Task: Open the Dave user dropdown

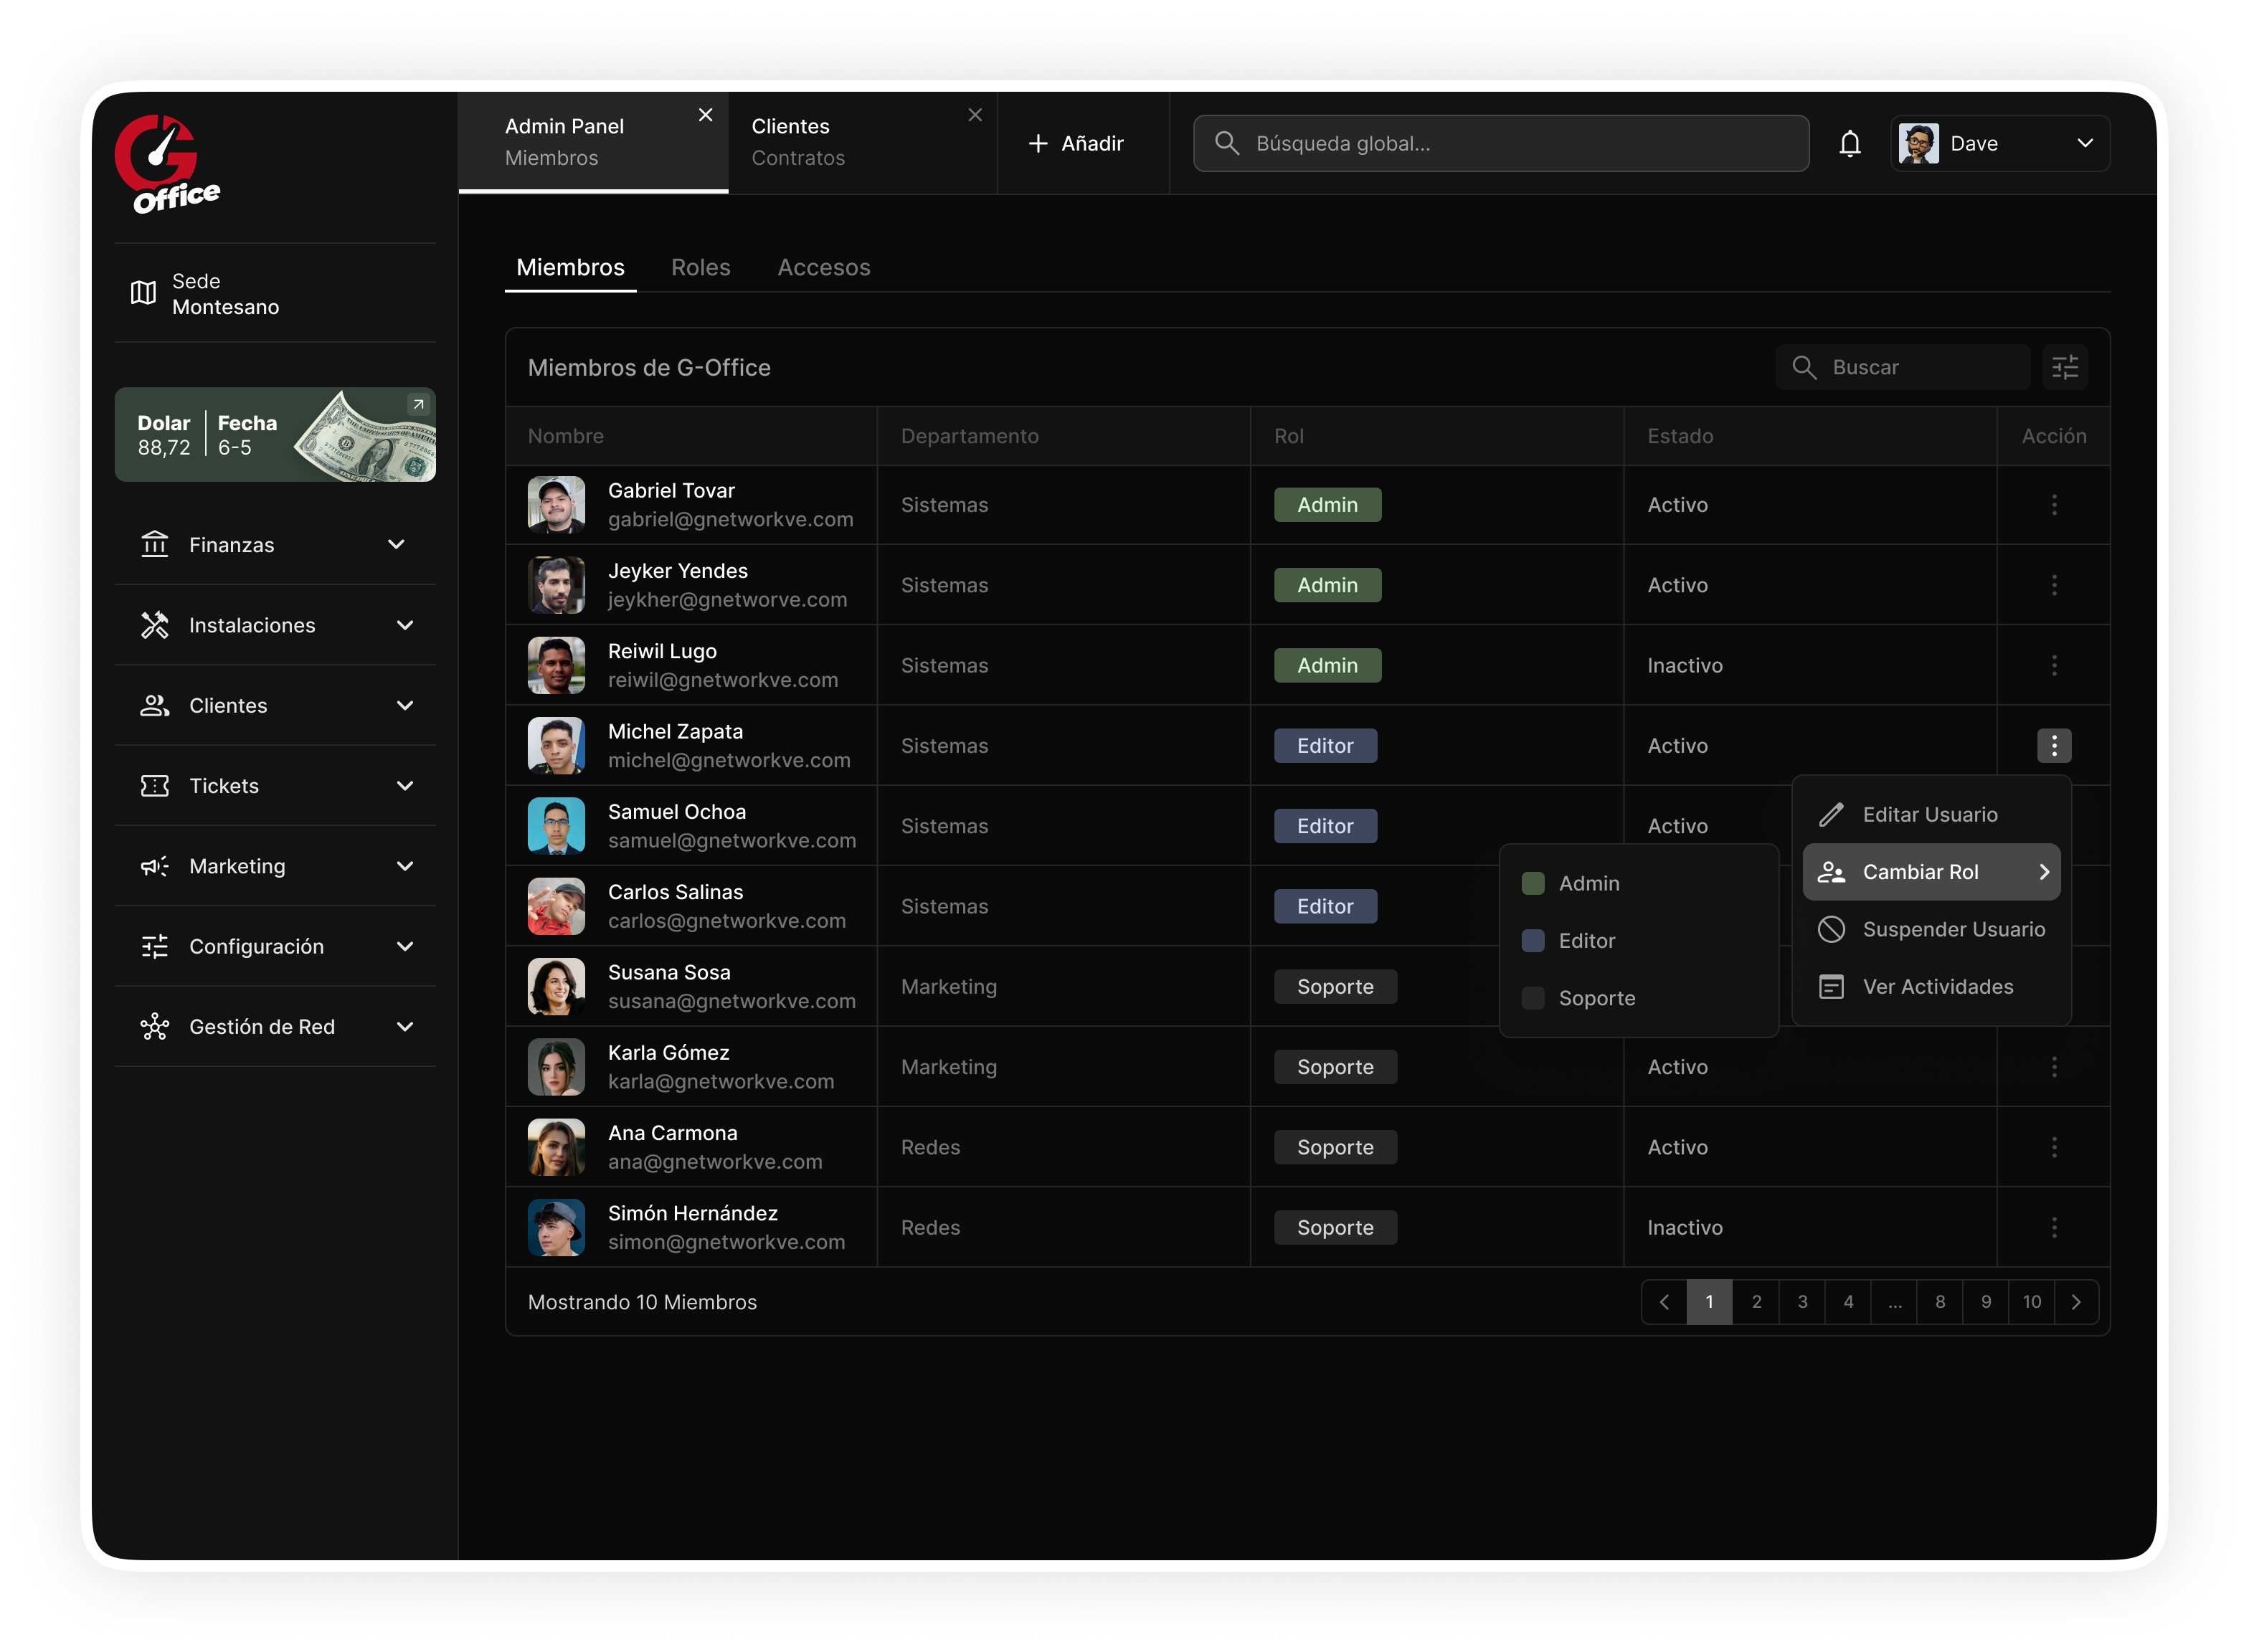Action: [2000, 144]
